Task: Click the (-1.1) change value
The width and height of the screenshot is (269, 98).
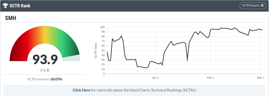Action: [45, 70]
